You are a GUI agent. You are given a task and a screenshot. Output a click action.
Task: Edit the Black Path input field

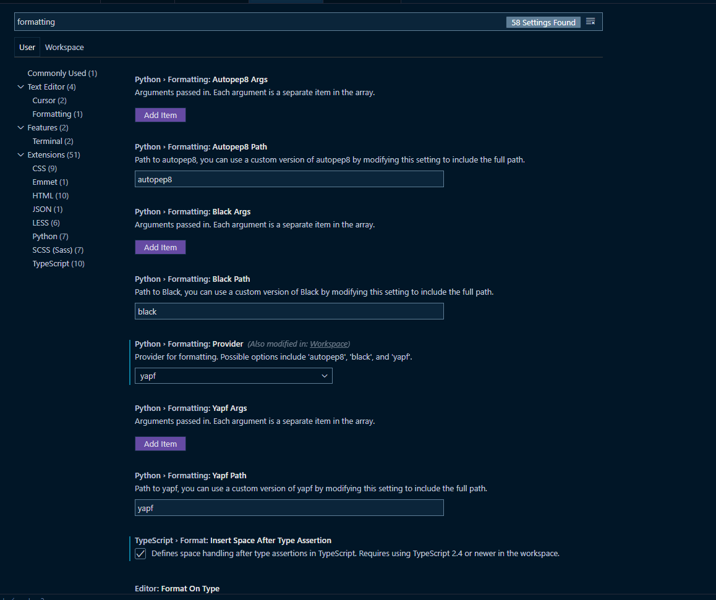[289, 311]
